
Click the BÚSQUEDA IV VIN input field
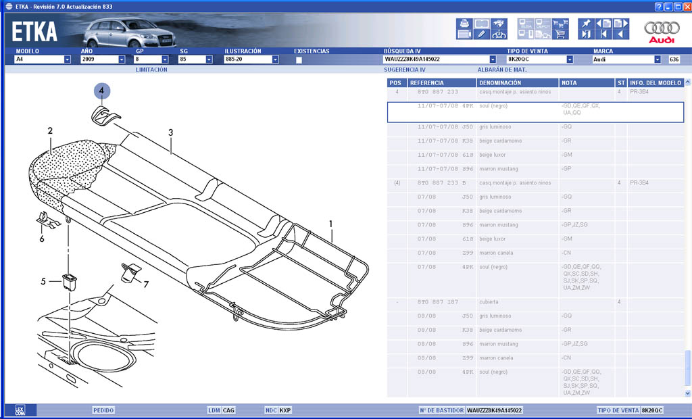click(x=436, y=59)
